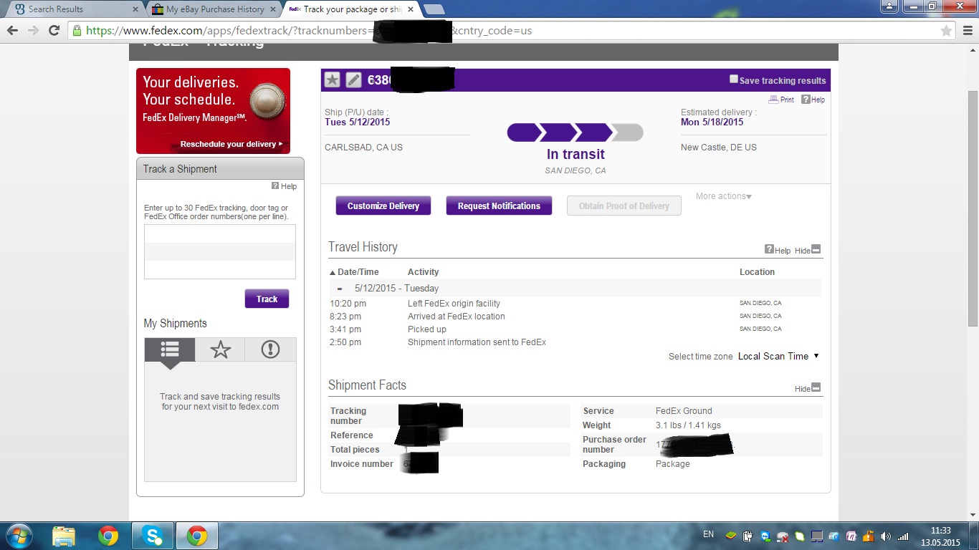Click the pencil edit icon in the purple header
This screenshot has width=979, height=550.
(x=353, y=79)
